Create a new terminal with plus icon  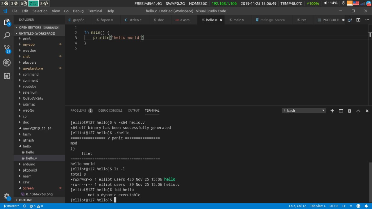click(332, 111)
